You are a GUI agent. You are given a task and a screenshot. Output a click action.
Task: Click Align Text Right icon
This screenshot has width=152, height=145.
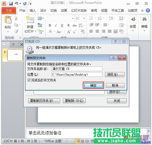[x=103, y=31]
